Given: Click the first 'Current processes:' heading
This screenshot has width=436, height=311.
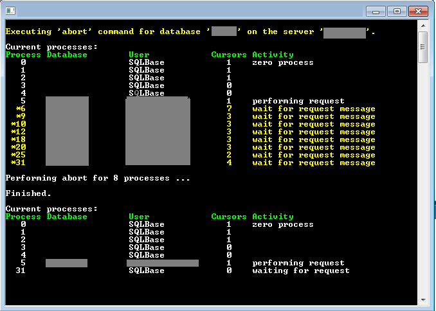Looking at the screenshot, I should [51, 47].
